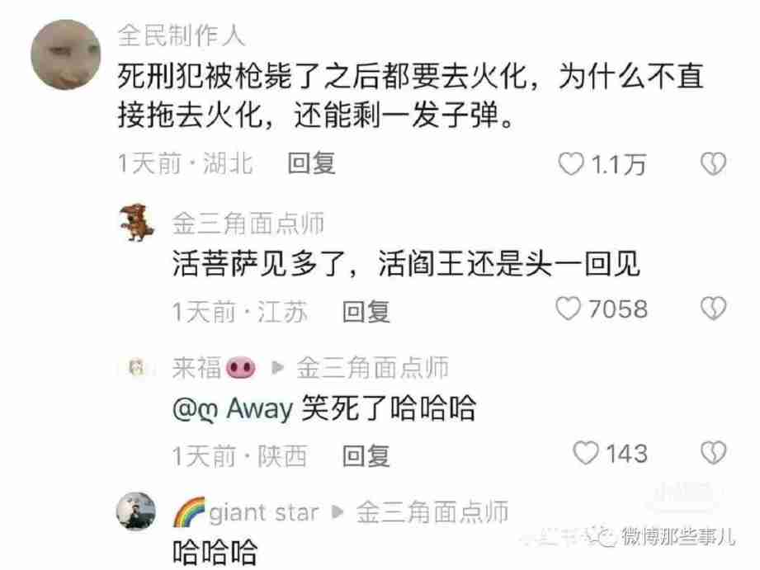Open 金三角面点师 reply target after 来福
The image size is (760, 570).
(x=373, y=368)
